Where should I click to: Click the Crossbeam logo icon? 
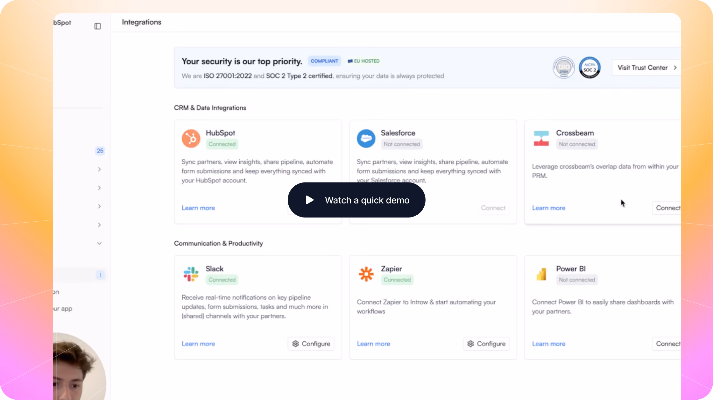[541, 139]
